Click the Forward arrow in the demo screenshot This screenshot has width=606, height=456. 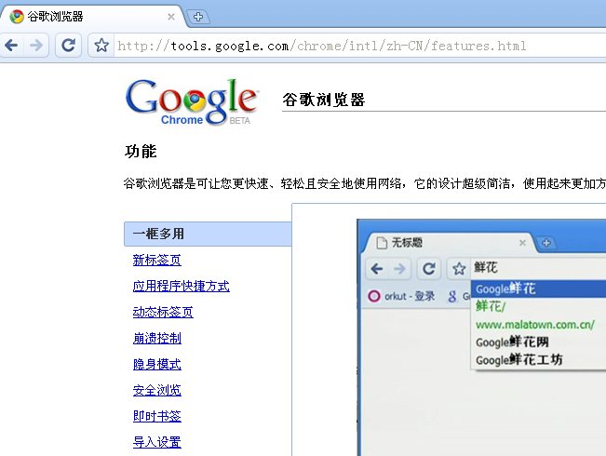pos(399,268)
